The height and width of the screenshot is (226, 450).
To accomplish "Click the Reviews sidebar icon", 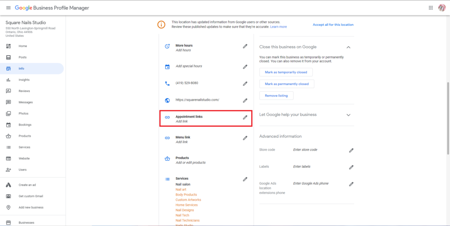I will [x=8, y=91].
